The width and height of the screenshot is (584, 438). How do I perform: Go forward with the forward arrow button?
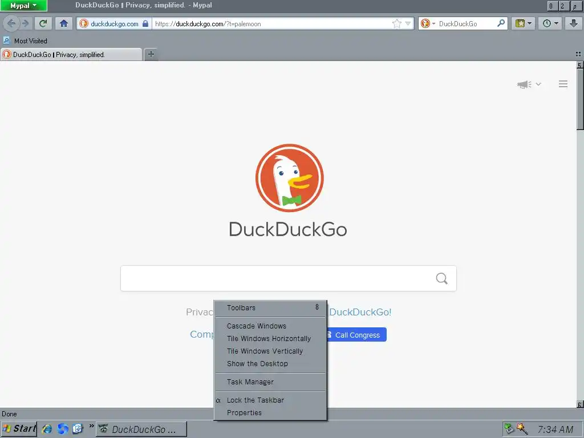tap(25, 23)
